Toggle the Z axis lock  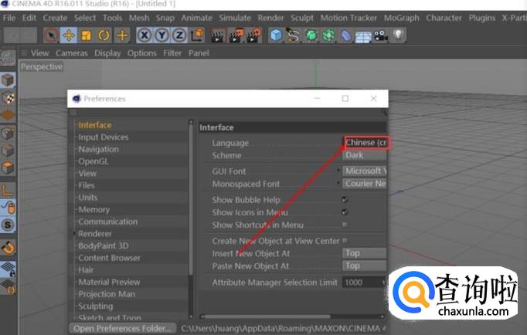[x=179, y=35]
